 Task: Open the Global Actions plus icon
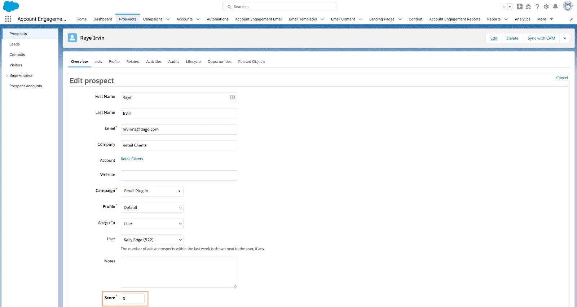click(520, 6)
